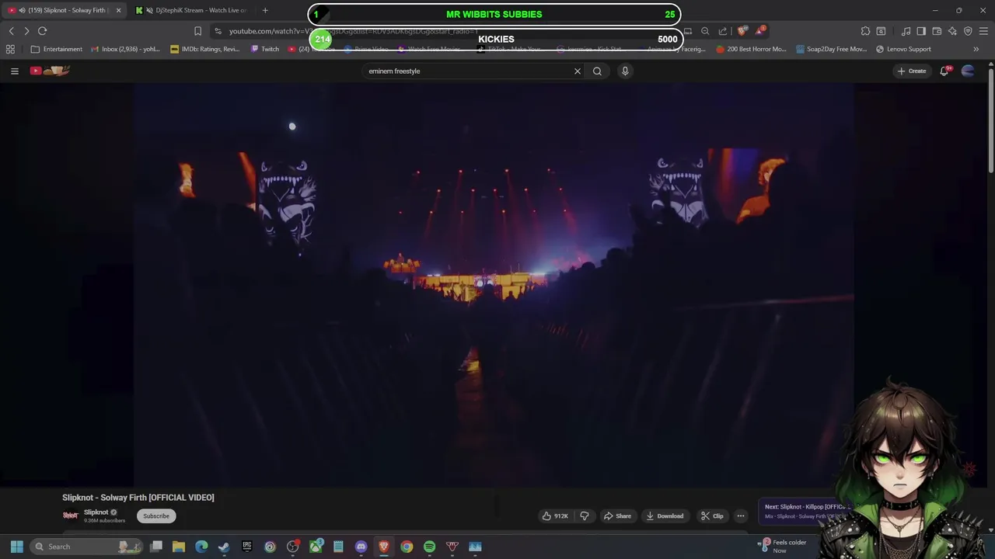Viewport: 995px width, 559px height.
Task: Open the Slipknot channel name link
Action: pos(96,512)
